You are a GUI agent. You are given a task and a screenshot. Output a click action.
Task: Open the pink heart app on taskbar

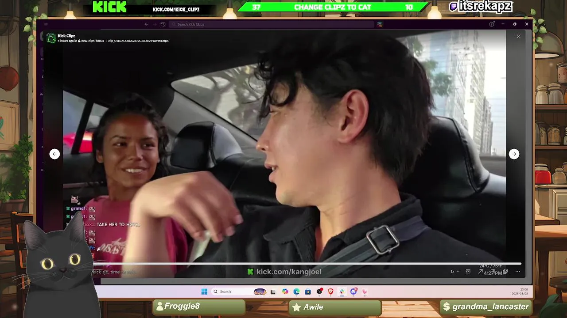coord(365,291)
